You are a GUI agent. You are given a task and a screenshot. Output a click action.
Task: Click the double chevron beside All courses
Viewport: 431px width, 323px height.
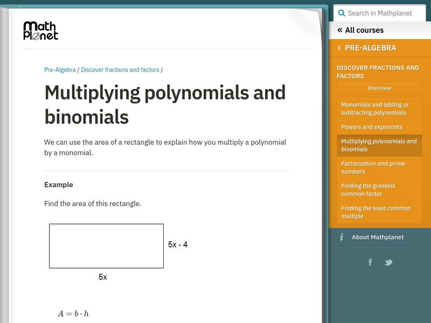[339, 30]
